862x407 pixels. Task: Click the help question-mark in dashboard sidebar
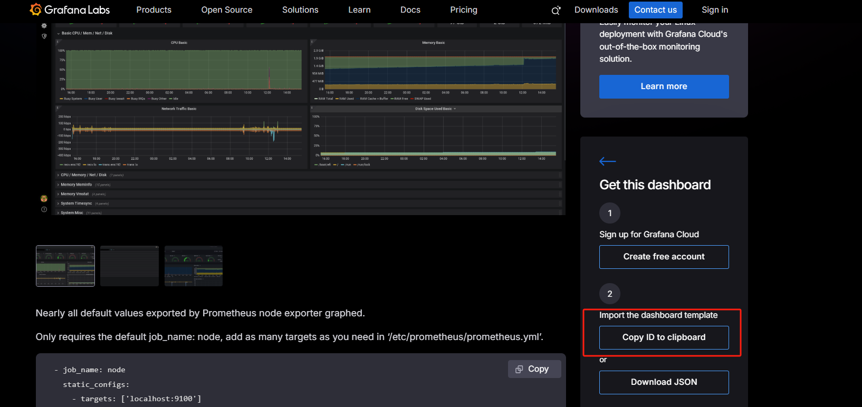(44, 209)
